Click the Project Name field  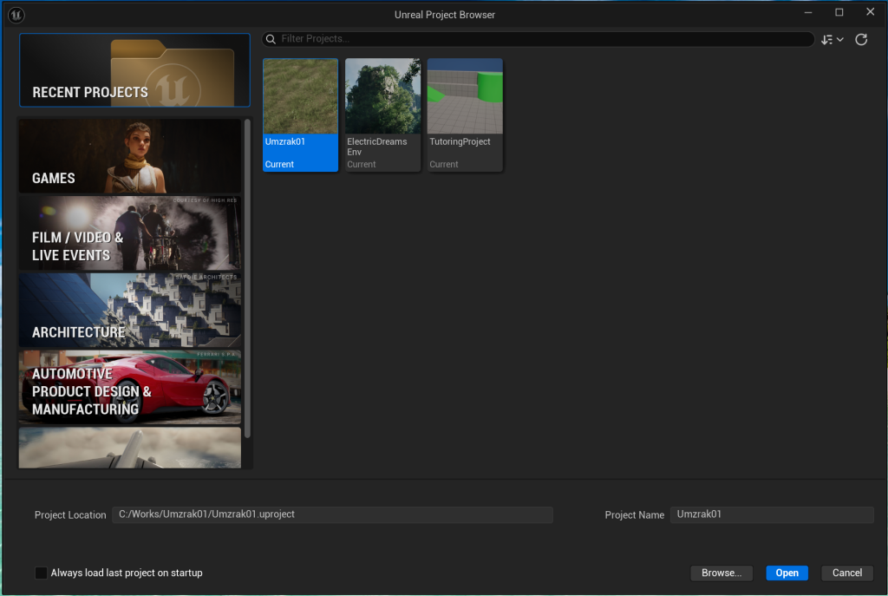[772, 514]
